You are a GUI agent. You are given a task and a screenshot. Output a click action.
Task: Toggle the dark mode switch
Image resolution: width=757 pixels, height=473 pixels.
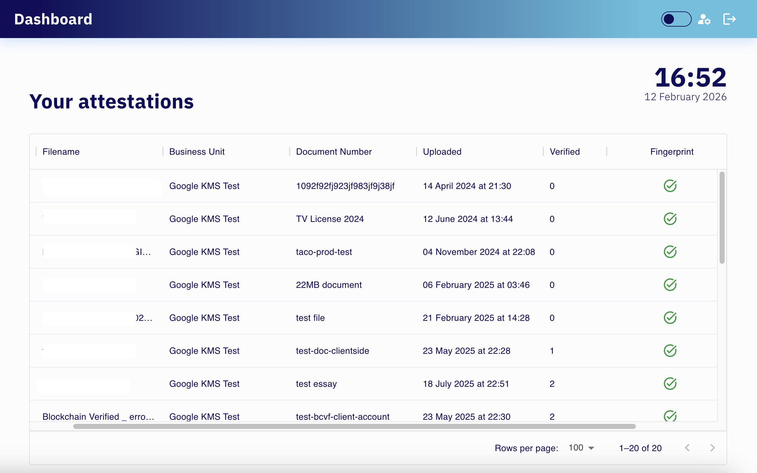[x=676, y=19]
